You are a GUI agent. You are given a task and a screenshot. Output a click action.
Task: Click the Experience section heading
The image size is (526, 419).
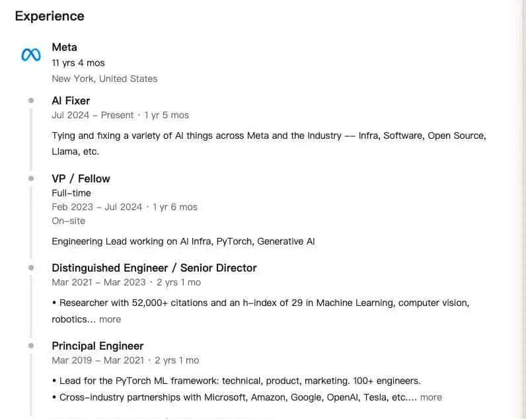tap(50, 16)
